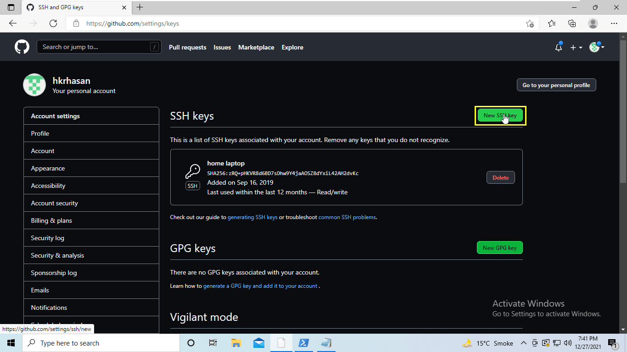Open the browser profile avatar icon
The image size is (627, 352).
(593, 23)
